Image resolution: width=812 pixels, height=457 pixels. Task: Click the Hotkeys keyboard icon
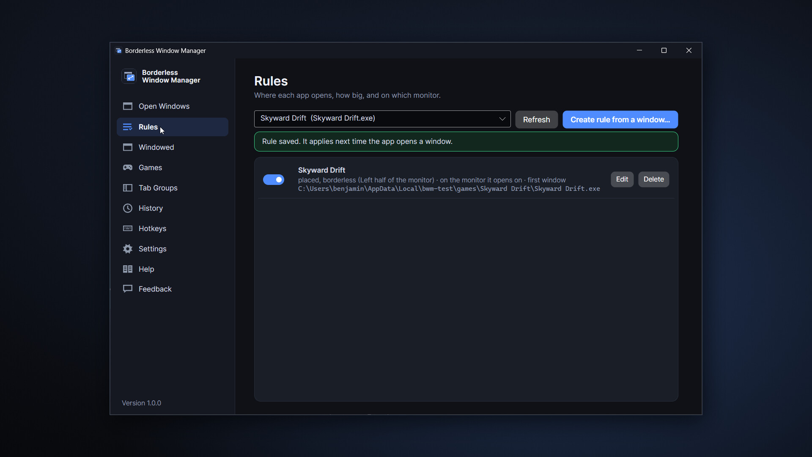[x=127, y=228]
